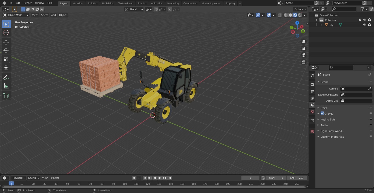Screen dimensions: 374x193
Task: Open the Render menu
Action: [x=27, y=3]
